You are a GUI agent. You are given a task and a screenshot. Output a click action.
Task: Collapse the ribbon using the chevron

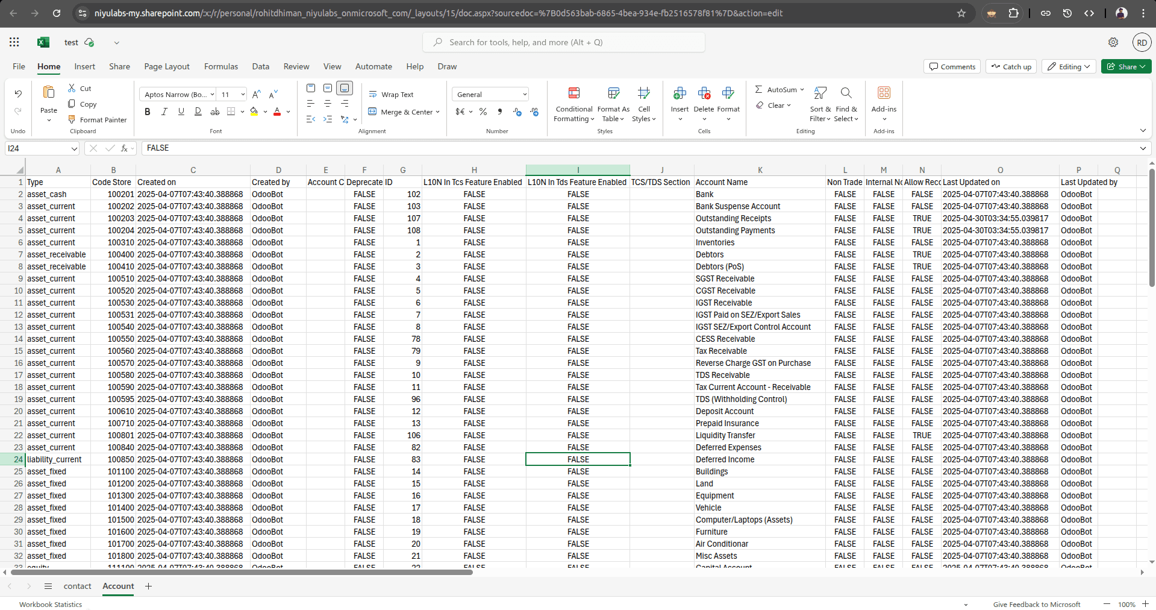coord(1143,131)
